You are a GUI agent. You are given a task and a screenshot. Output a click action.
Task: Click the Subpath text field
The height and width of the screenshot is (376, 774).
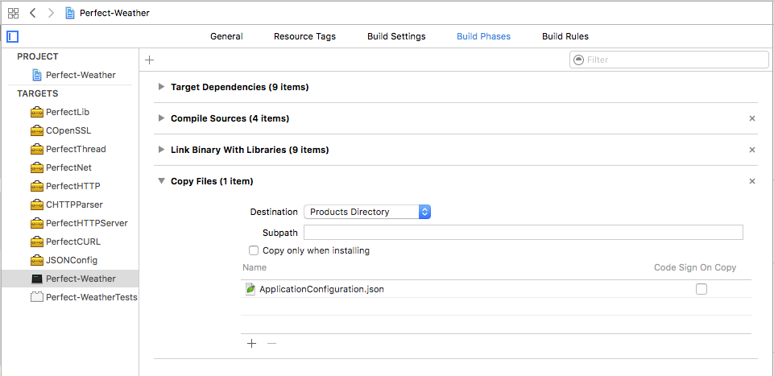[524, 232]
